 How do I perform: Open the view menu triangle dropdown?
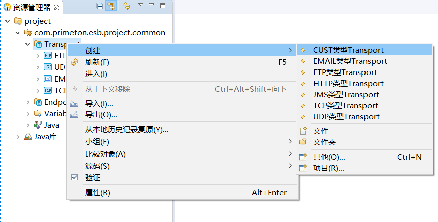pyautogui.click(x=140, y=5)
